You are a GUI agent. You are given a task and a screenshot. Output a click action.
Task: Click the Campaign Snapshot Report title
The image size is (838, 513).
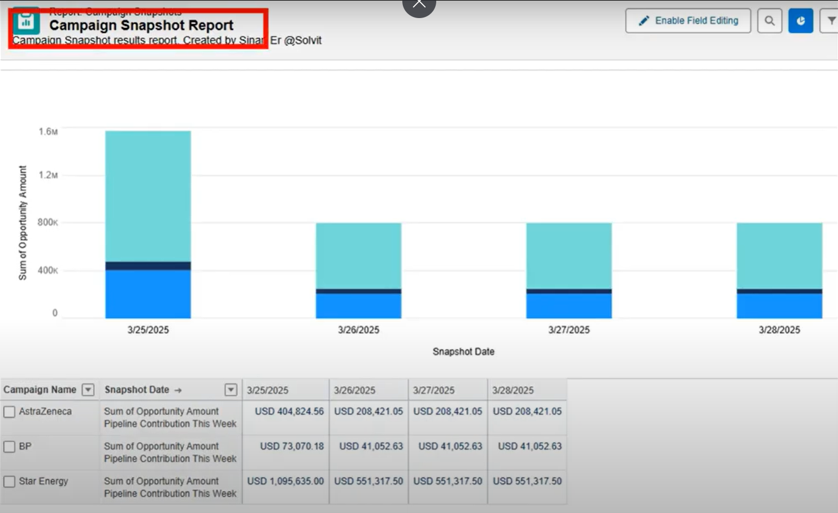[x=141, y=25]
